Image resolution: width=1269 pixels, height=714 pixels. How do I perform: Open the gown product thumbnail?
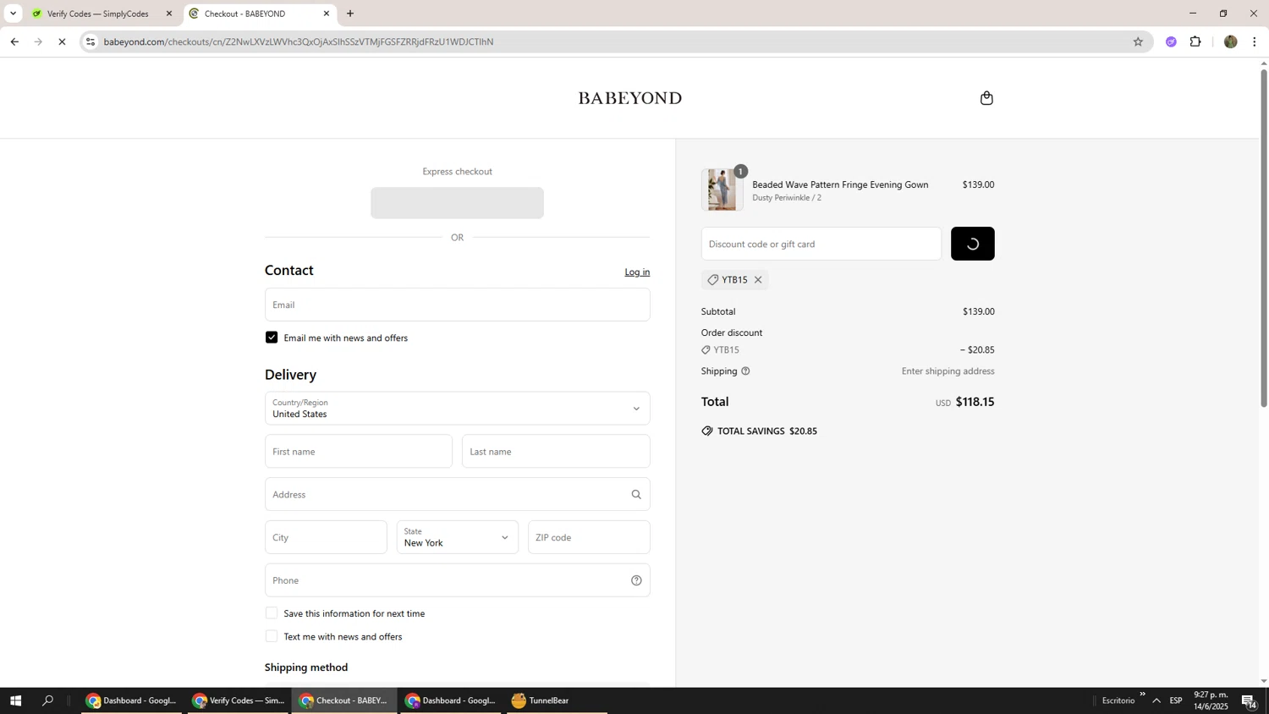click(x=722, y=189)
